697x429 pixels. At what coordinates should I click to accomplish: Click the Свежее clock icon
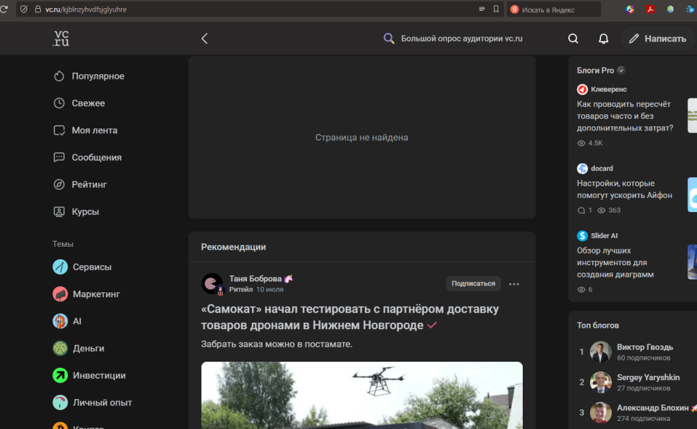59,103
